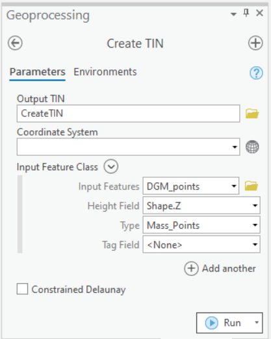Viewport: 271px width, 339px height.
Task: Click the Add another plus icon
Action: (x=191, y=268)
